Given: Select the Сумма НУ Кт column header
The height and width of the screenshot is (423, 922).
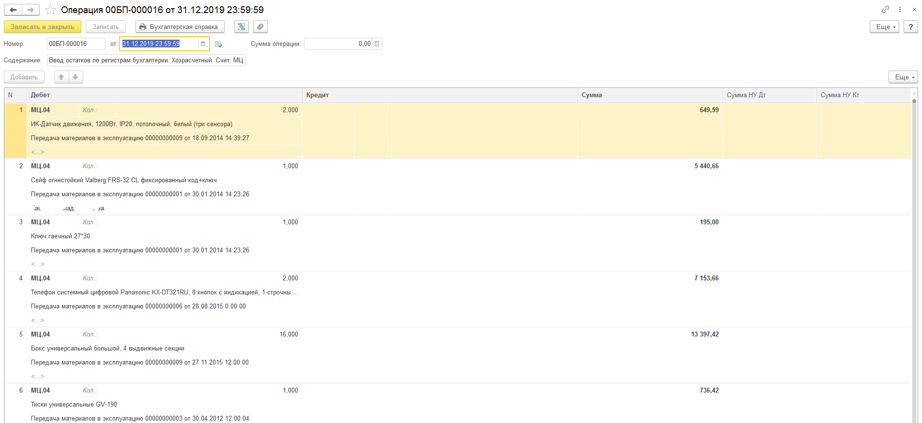Looking at the screenshot, I should (863, 95).
